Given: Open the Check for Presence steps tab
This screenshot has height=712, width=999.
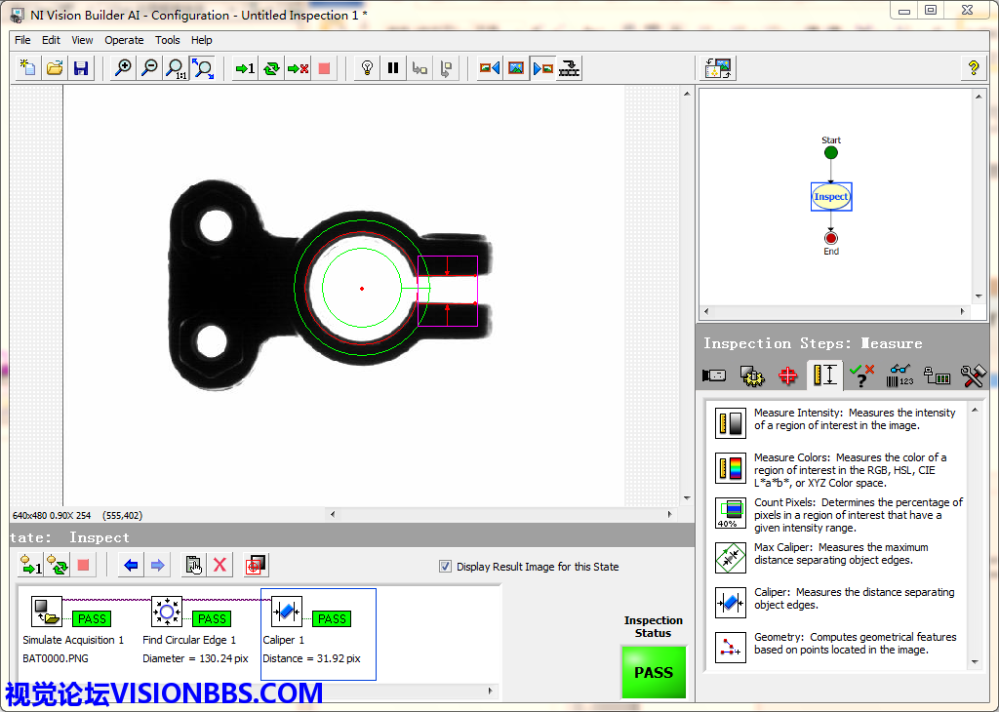Looking at the screenshot, I should tap(862, 376).
